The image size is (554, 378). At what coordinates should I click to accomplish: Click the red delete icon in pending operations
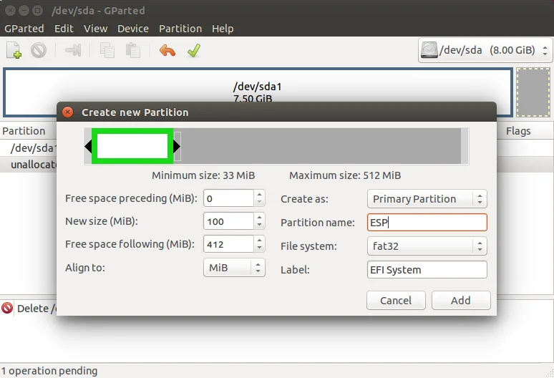(7, 308)
